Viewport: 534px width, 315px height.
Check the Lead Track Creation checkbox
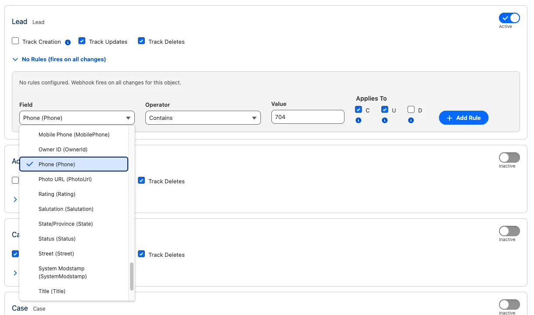(x=15, y=41)
